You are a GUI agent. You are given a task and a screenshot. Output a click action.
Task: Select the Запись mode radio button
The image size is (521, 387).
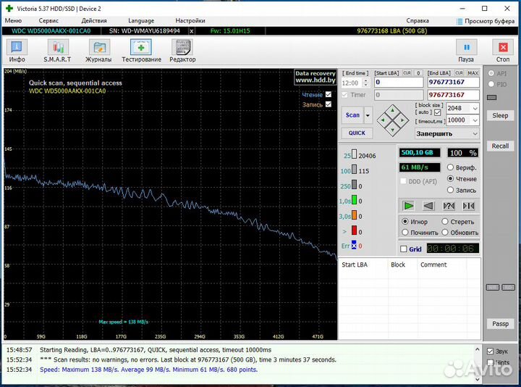(x=450, y=190)
